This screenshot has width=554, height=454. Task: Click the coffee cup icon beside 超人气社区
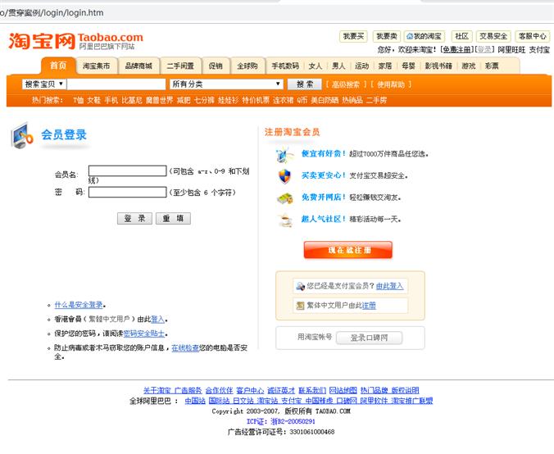[x=285, y=220]
